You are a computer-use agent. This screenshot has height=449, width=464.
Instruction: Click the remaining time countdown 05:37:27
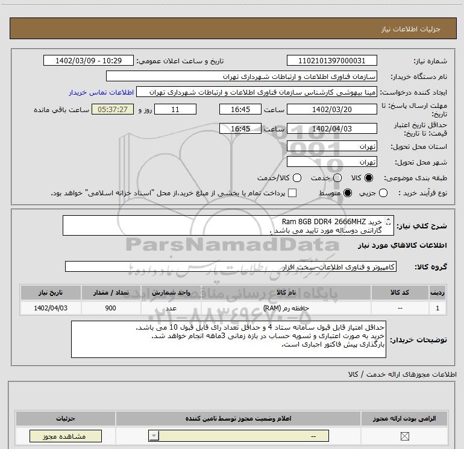pos(113,110)
